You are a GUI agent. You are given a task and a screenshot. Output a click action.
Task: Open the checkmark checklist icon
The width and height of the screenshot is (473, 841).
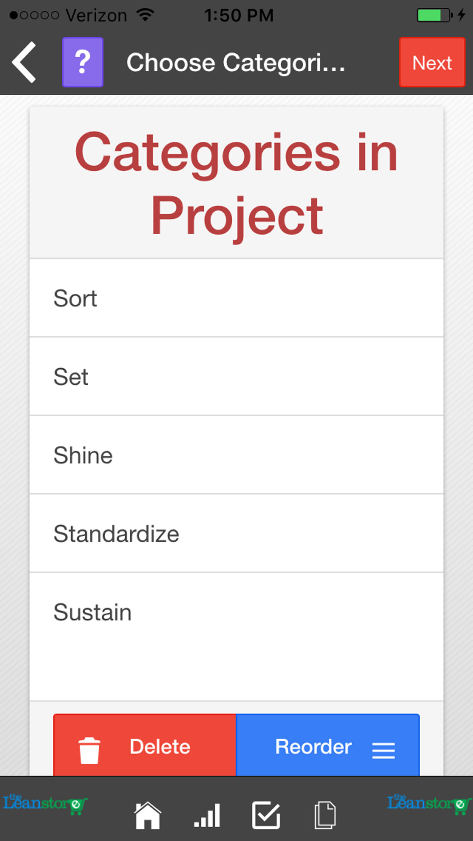point(266,815)
